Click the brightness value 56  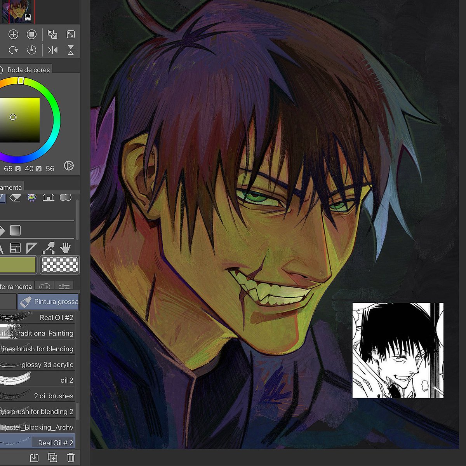(x=50, y=169)
